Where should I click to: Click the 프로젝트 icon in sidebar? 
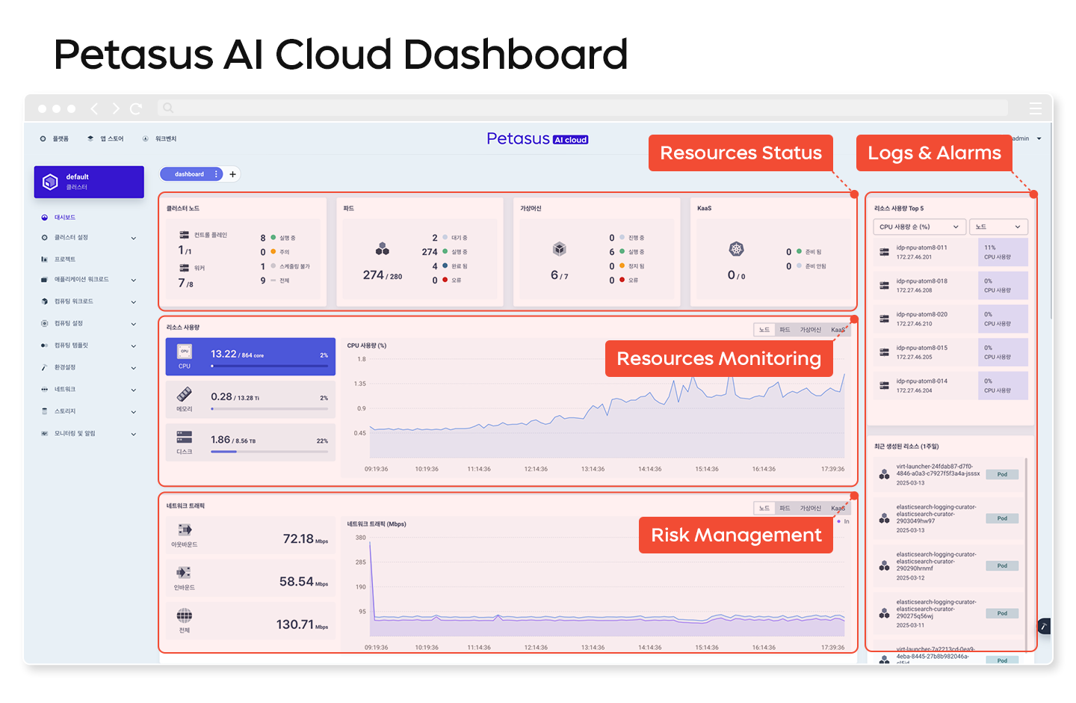pyautogui.click(x=45, y=260)
